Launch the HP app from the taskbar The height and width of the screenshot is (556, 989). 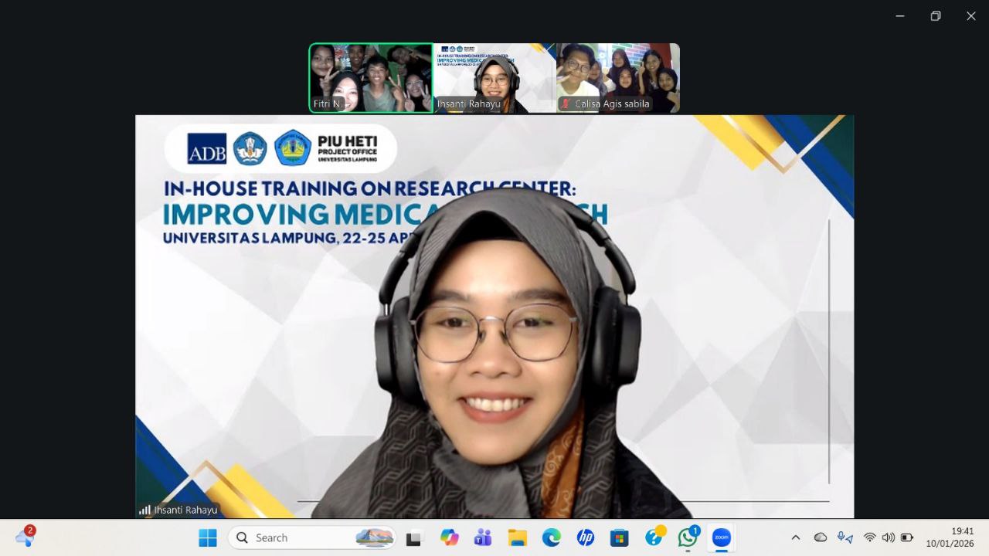coord(585,537)
